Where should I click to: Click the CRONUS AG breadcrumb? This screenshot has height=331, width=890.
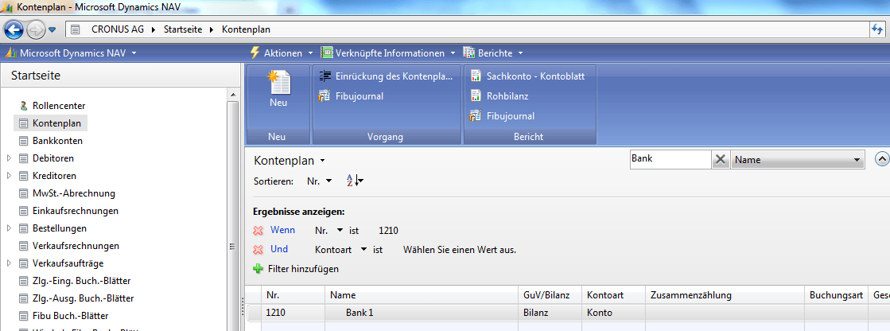[x=118, y=29]
